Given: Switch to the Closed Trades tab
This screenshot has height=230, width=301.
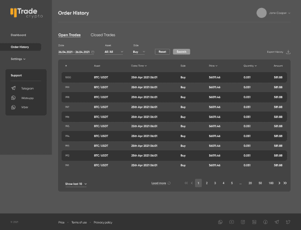Looking at the screenshot, I should [x=103, y=35].
